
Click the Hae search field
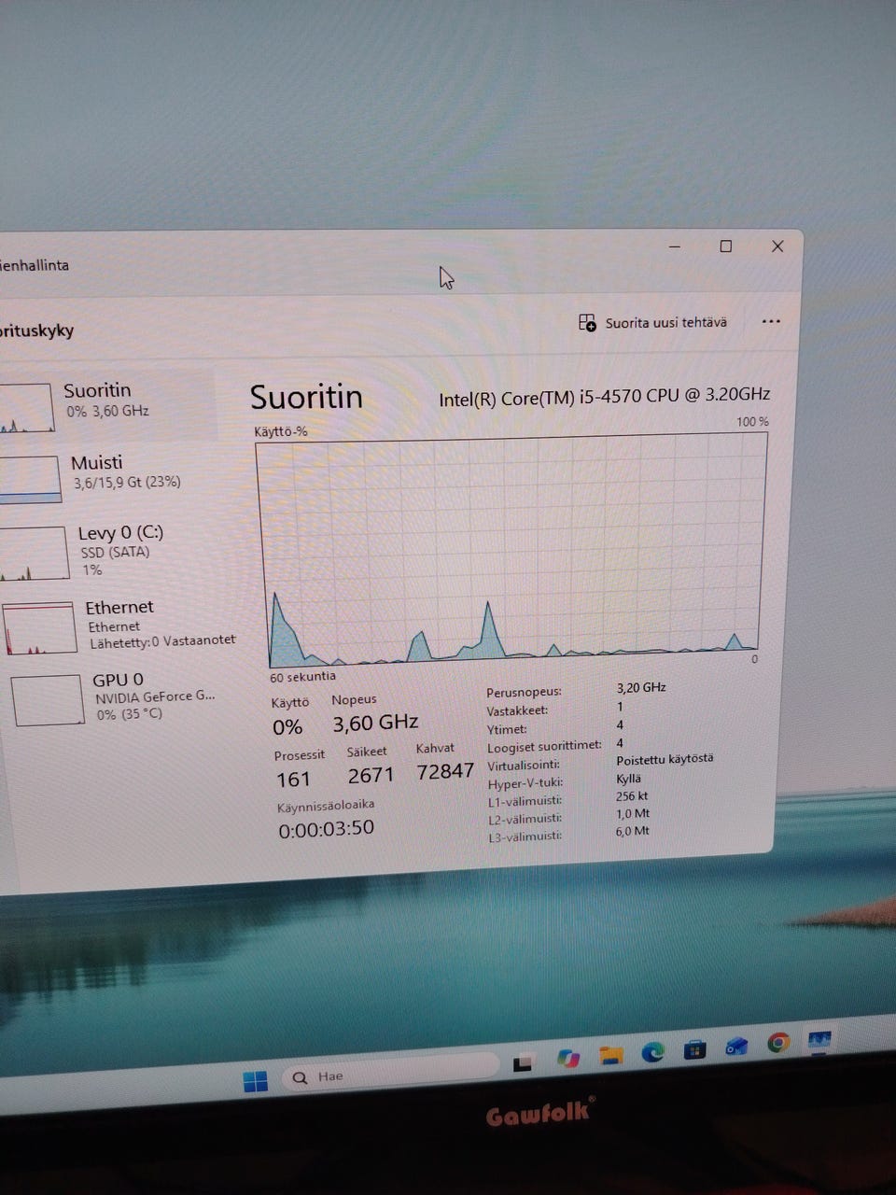click(x=392, y=1072)
